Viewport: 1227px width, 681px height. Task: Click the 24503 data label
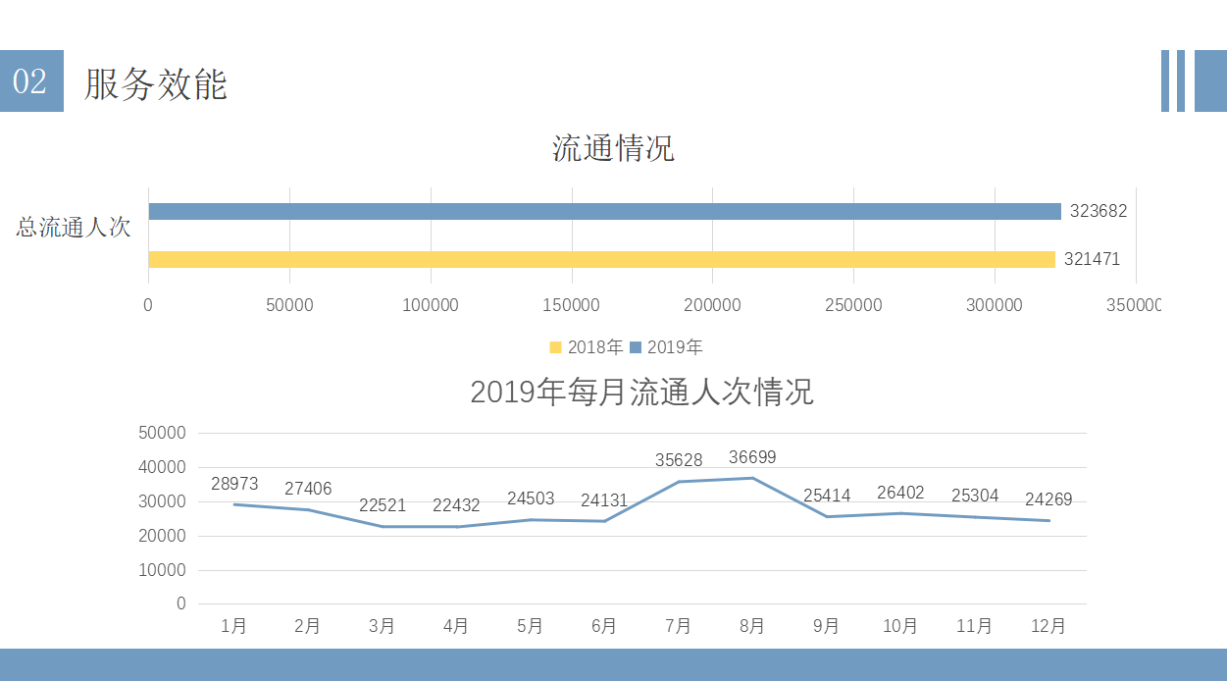pos(531,498)
